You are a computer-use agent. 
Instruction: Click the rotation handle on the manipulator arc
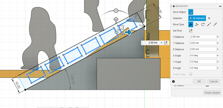(x=116, y=11)
